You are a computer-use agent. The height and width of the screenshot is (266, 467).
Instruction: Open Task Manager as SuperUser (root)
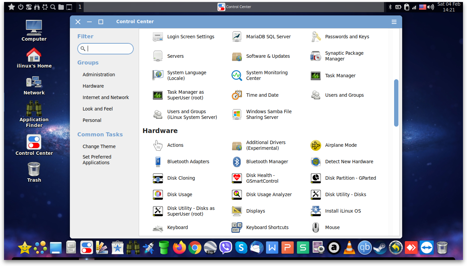(x=178, y=95)
